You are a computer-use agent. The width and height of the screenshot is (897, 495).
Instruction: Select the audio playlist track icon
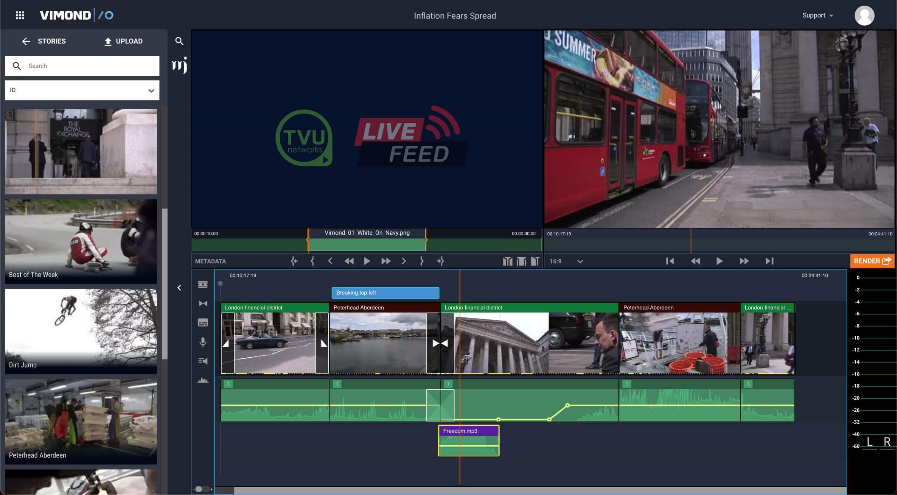(203, 361)
